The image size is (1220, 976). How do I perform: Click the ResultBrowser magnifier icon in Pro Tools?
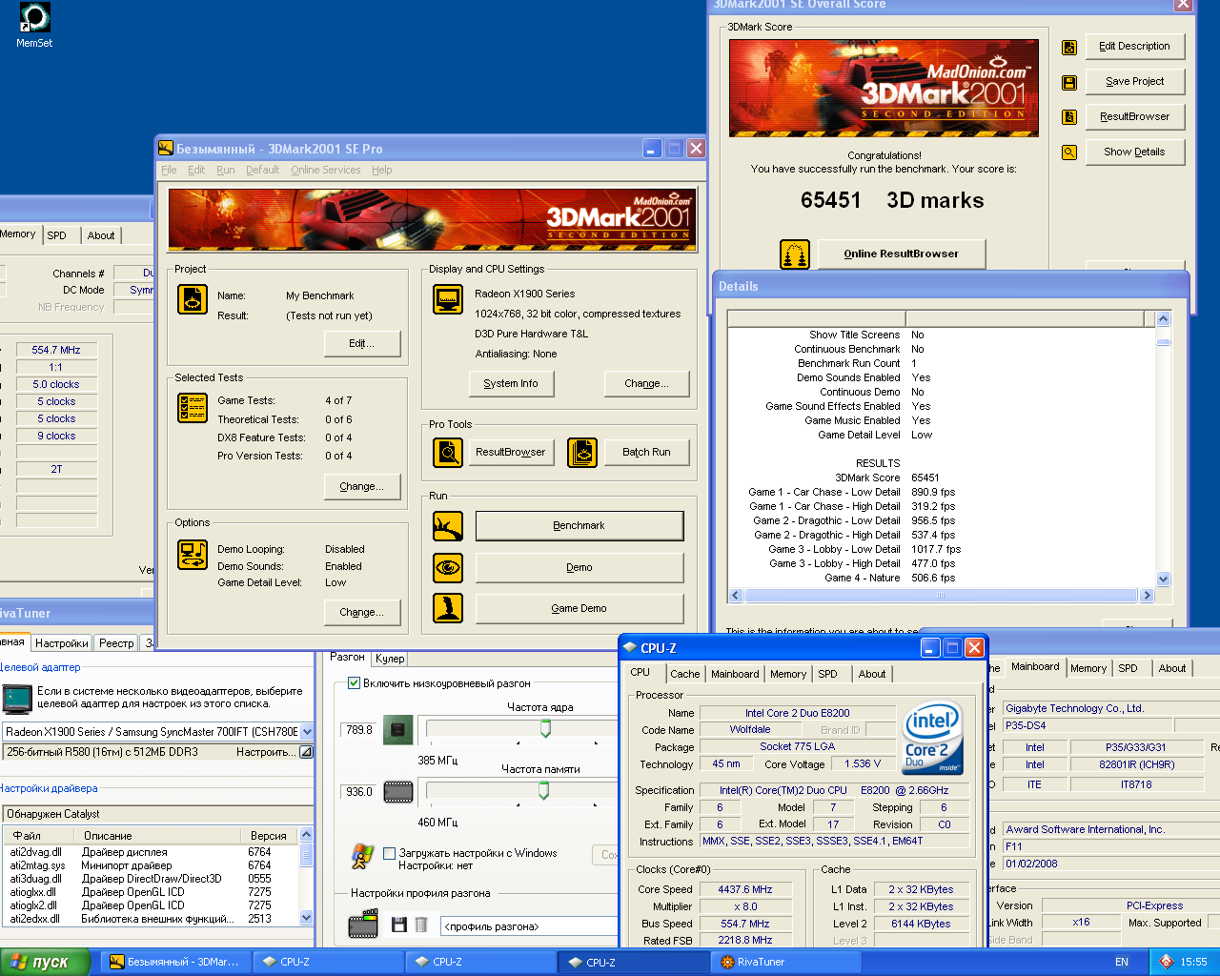click(448, 452)
